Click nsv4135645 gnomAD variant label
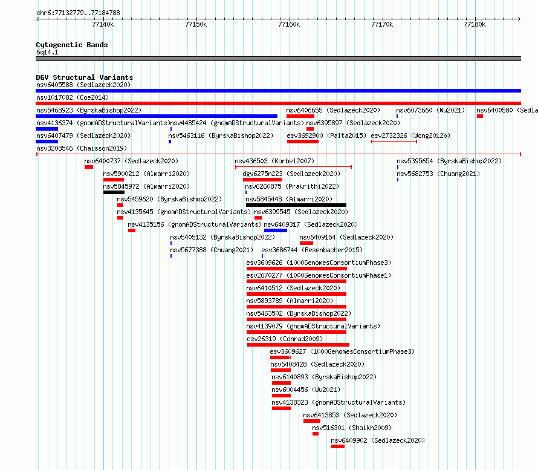538x470 pixels. coord(184,212)
